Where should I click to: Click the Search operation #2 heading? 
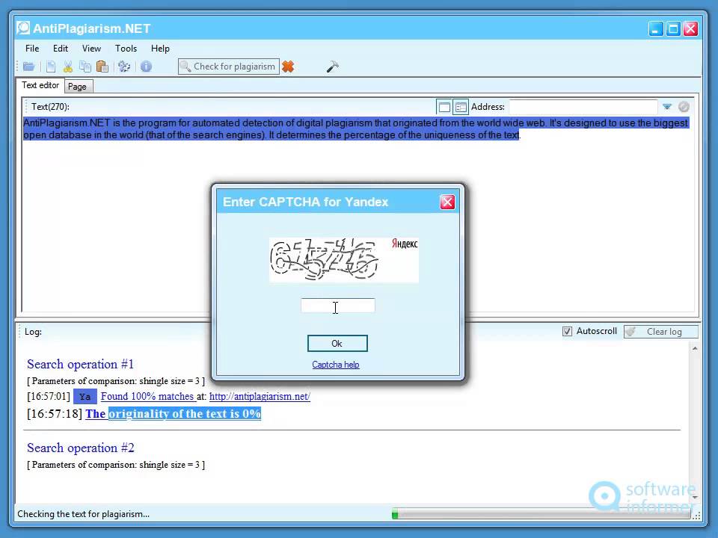click(x=81, y=448)
